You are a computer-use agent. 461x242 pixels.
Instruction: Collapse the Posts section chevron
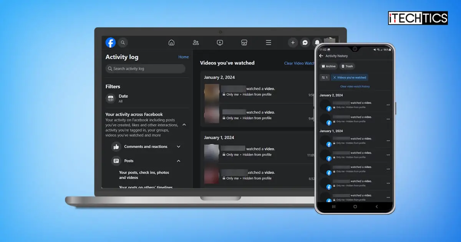(178, 161)
